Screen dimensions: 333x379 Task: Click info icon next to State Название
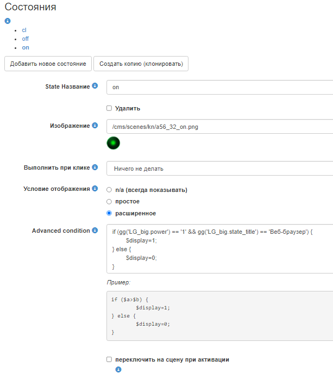(95, 86)
